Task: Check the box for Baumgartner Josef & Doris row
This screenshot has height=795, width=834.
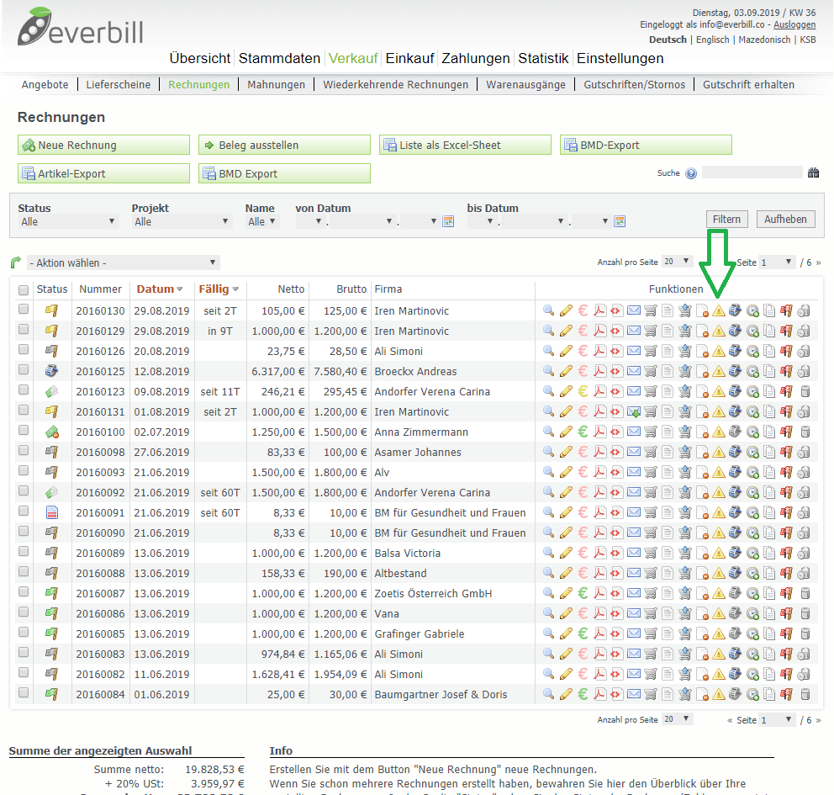Action: coord(24,693)
